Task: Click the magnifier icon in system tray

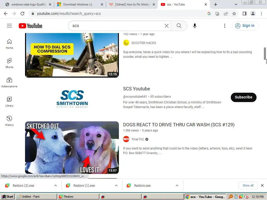Action: tap(230, 197)
